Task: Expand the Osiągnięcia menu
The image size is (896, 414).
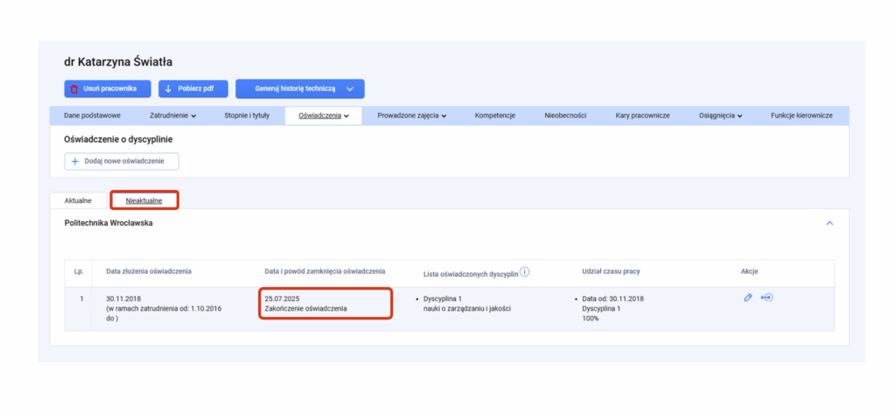Action: [x=720, y=116]
